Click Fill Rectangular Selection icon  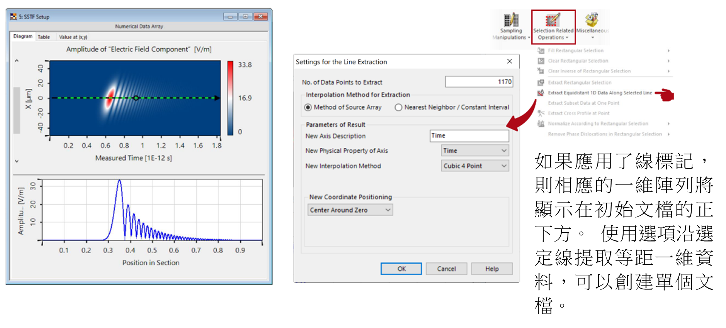pyautogui.click(x=541, y=51)
